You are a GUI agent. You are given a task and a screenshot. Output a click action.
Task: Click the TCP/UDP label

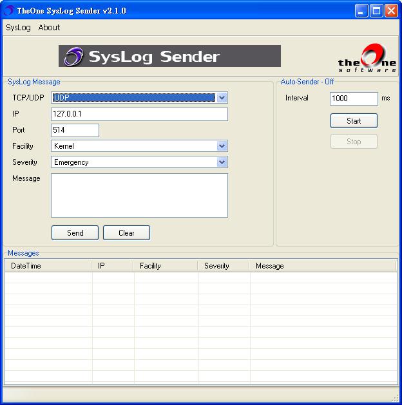pyautogui.click(x=28, y=98)
